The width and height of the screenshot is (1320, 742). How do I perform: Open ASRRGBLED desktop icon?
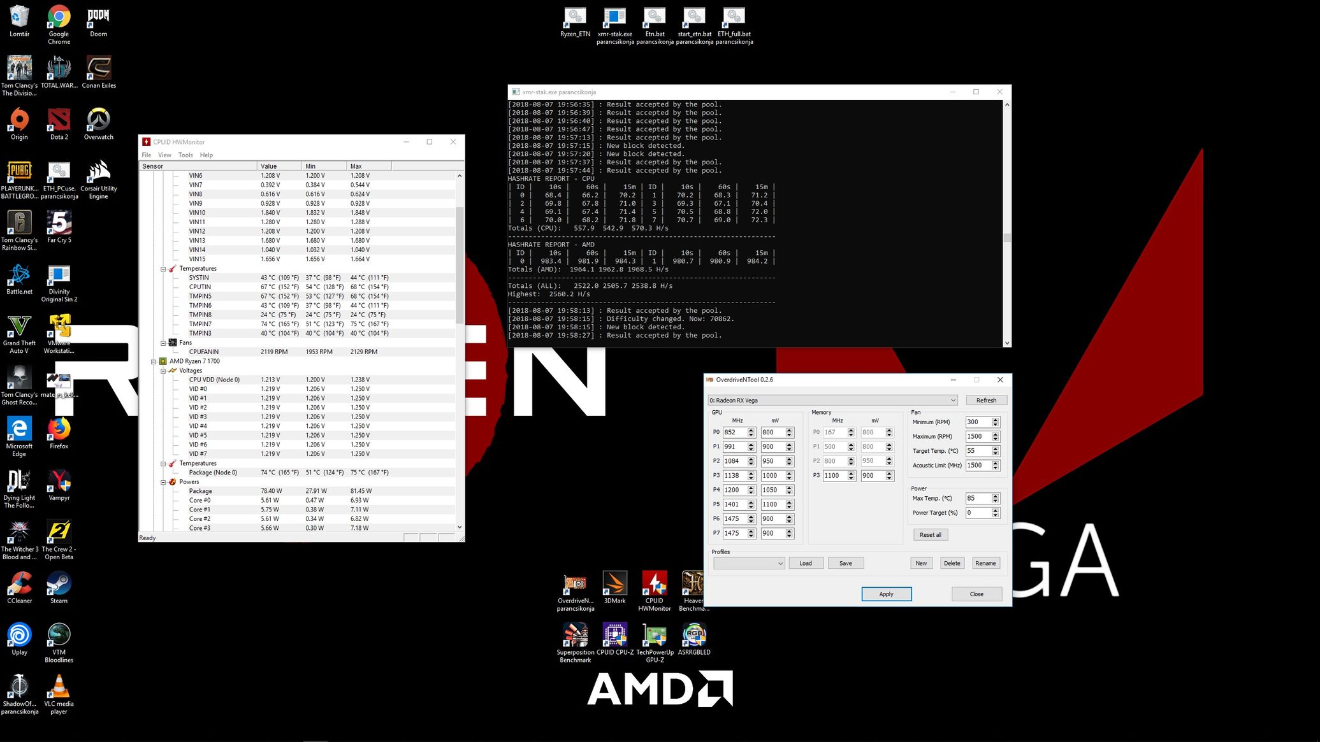click(694, 640)
